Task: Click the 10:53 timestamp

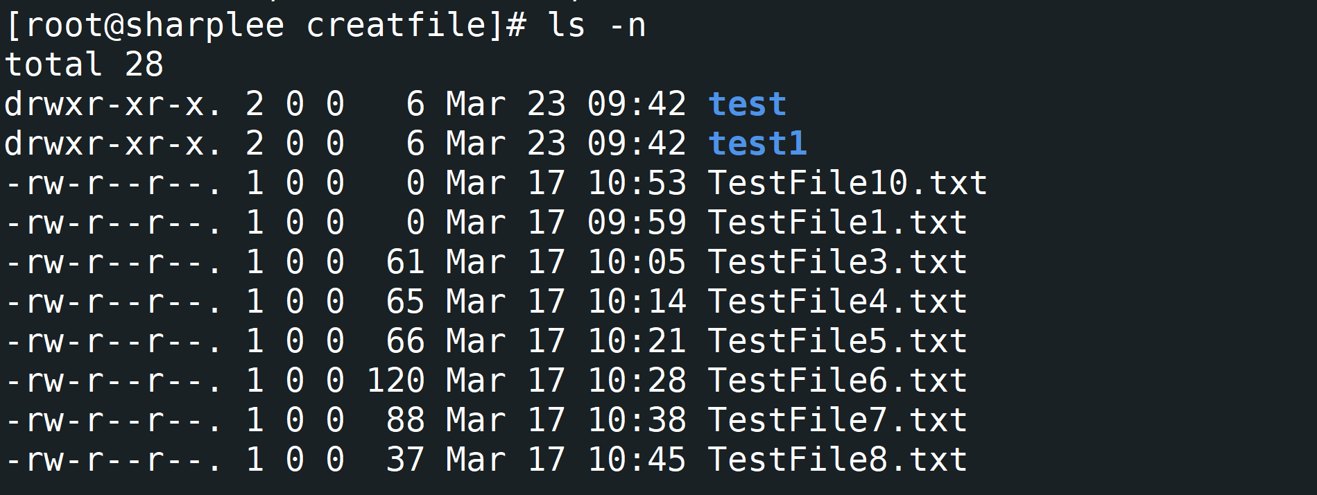Action: tap(637, 184)
